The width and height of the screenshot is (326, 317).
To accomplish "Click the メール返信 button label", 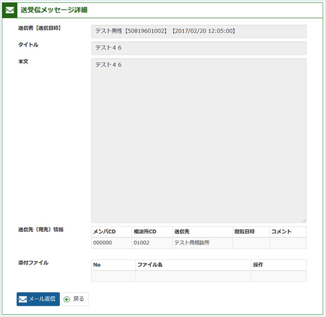I will 42,299.
